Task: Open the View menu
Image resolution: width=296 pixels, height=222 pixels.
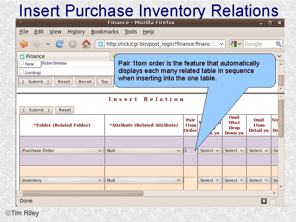Action: coord(56,32)
